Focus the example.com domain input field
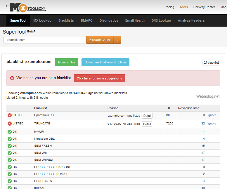Image resolution: width=227 pixels, height=189 pixels. tap(44, 40)
